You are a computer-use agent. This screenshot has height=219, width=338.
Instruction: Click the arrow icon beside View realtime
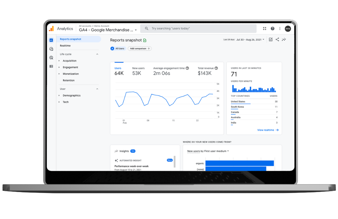[277, 130]
